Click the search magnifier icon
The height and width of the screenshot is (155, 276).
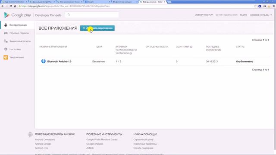[69, 15]
